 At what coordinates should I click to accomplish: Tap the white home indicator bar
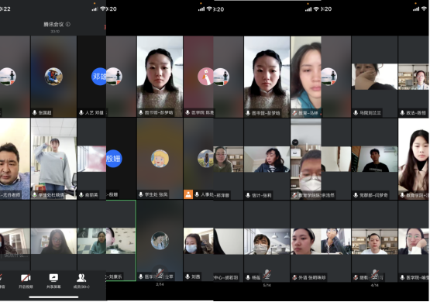click(x=53, y=297)
